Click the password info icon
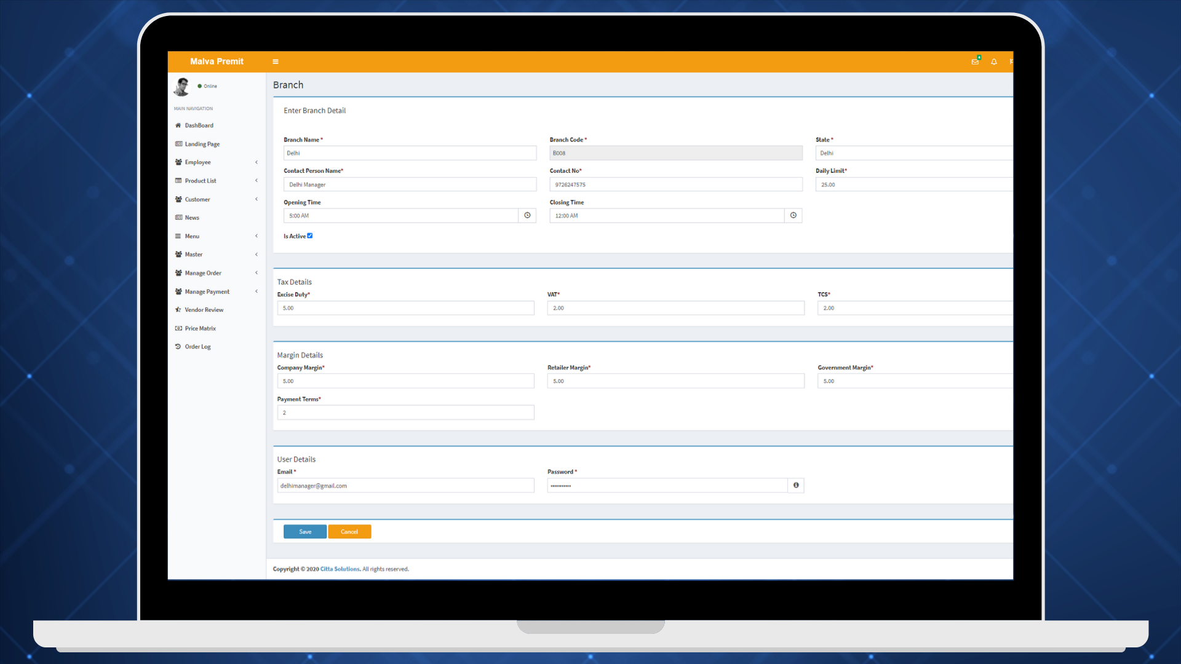The height and width of the screenshot is (664, 1181). [796, 486]
